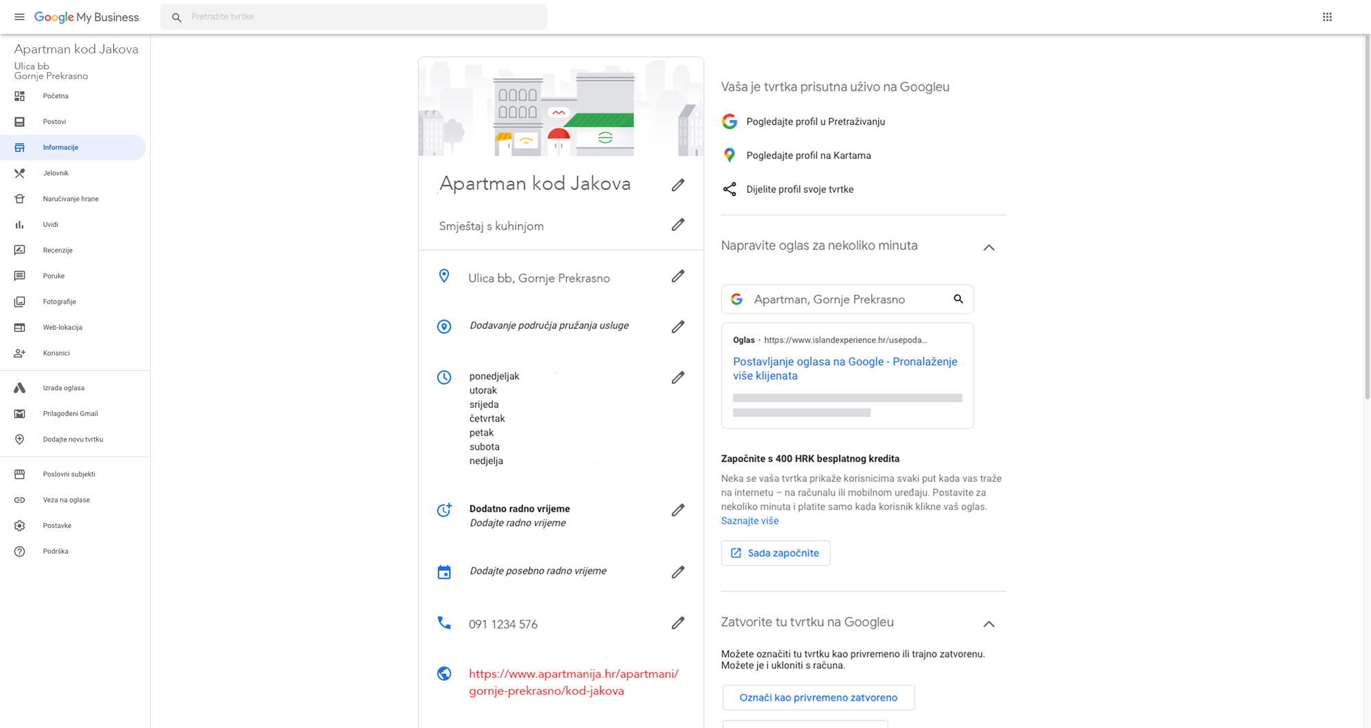Edit address Ulica bb pencil icon

678,276
